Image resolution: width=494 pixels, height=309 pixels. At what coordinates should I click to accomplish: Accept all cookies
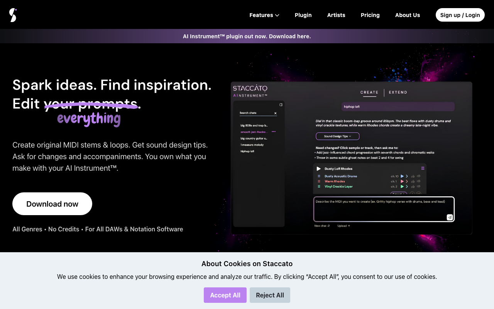point(225,295)
